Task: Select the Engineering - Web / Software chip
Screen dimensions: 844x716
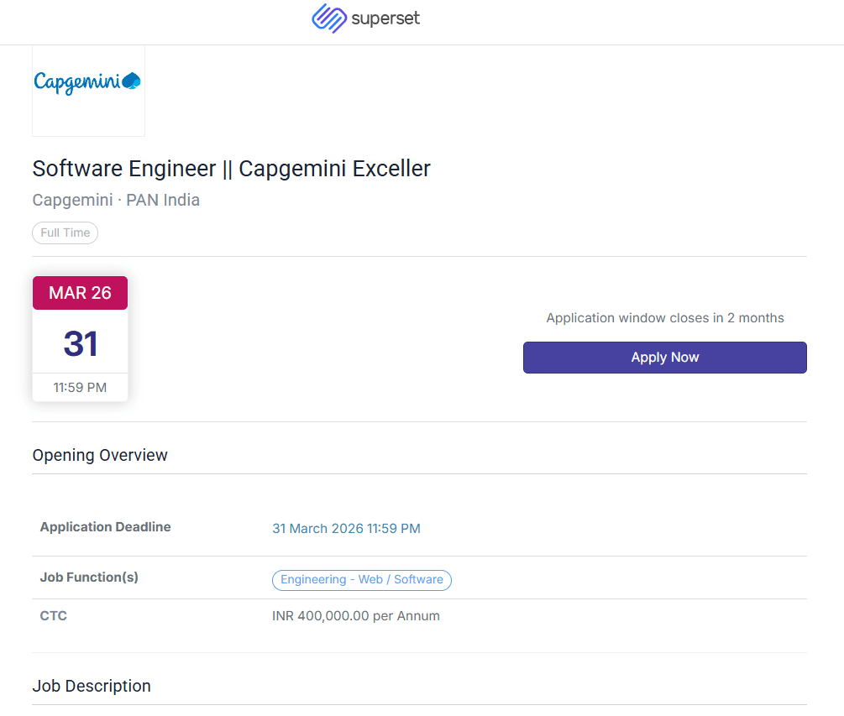Action: tap(361, 580)
